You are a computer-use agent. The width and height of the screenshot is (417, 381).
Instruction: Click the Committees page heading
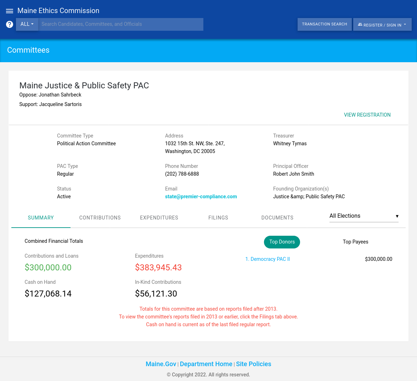coord(28,50)
